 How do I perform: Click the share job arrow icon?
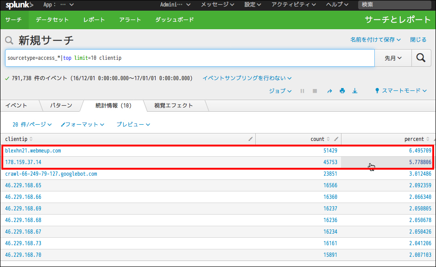(x=329, y=91)
